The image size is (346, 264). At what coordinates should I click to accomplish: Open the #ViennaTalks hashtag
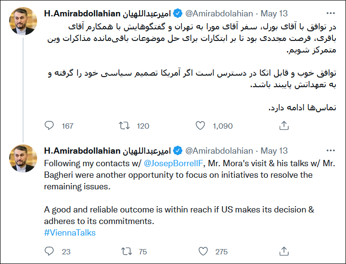(70, 233)
